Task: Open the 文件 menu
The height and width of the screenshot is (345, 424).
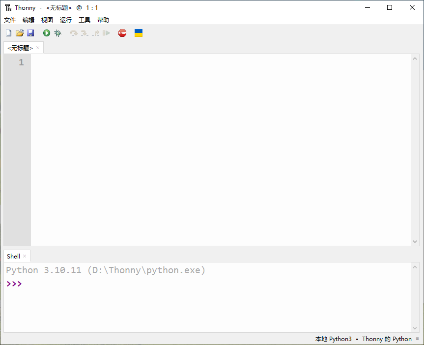Action: click(x=10, y=20)
